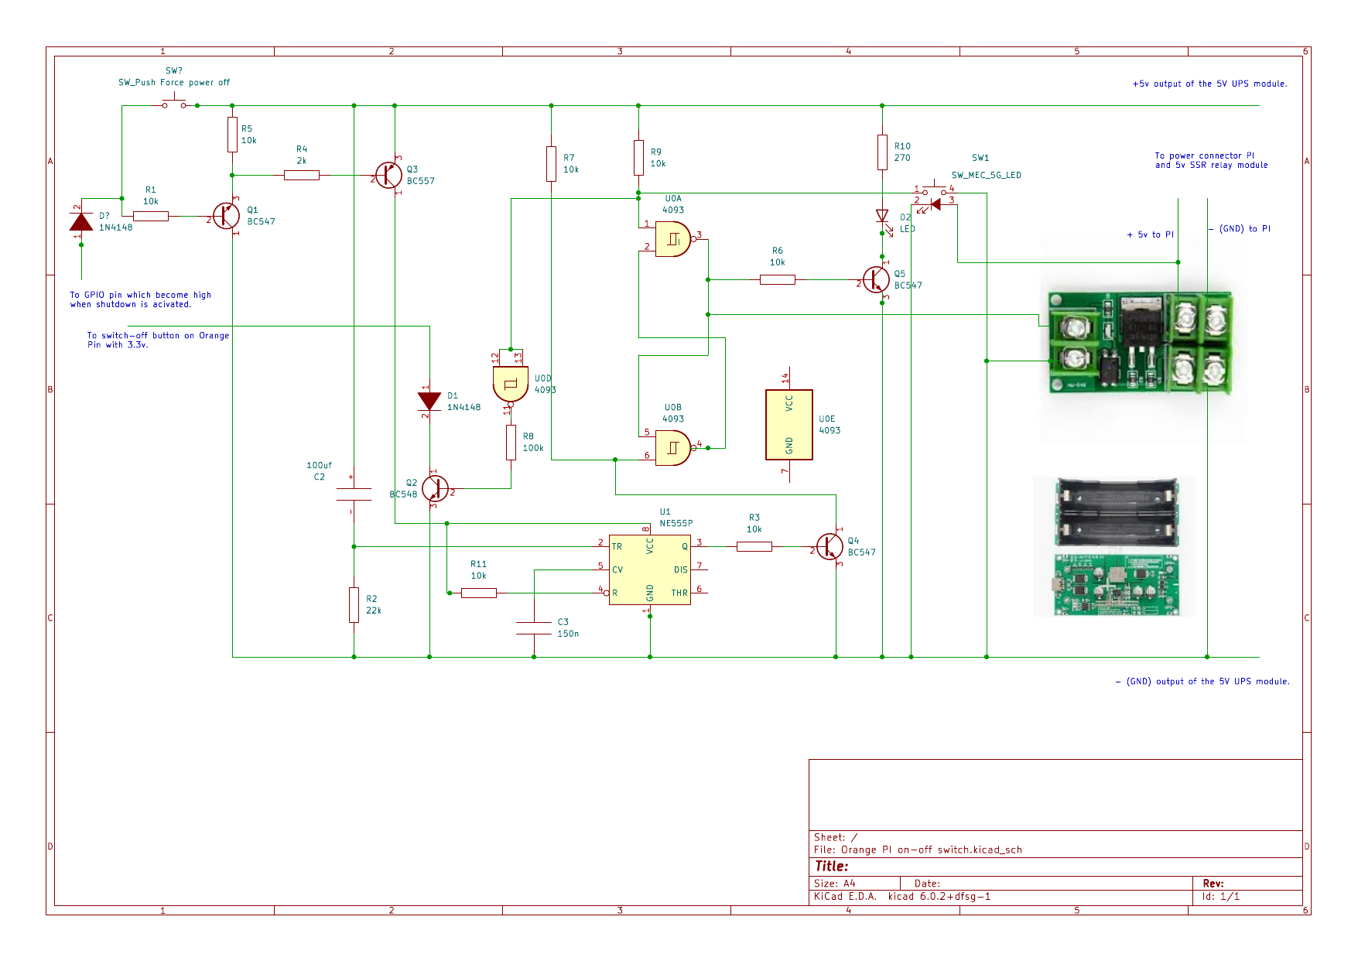The height and width of the screenshot is (961, 1358).
Task: Select resistor R9 10k symbol
Action: pyautogui.click(x=638, y=158)
